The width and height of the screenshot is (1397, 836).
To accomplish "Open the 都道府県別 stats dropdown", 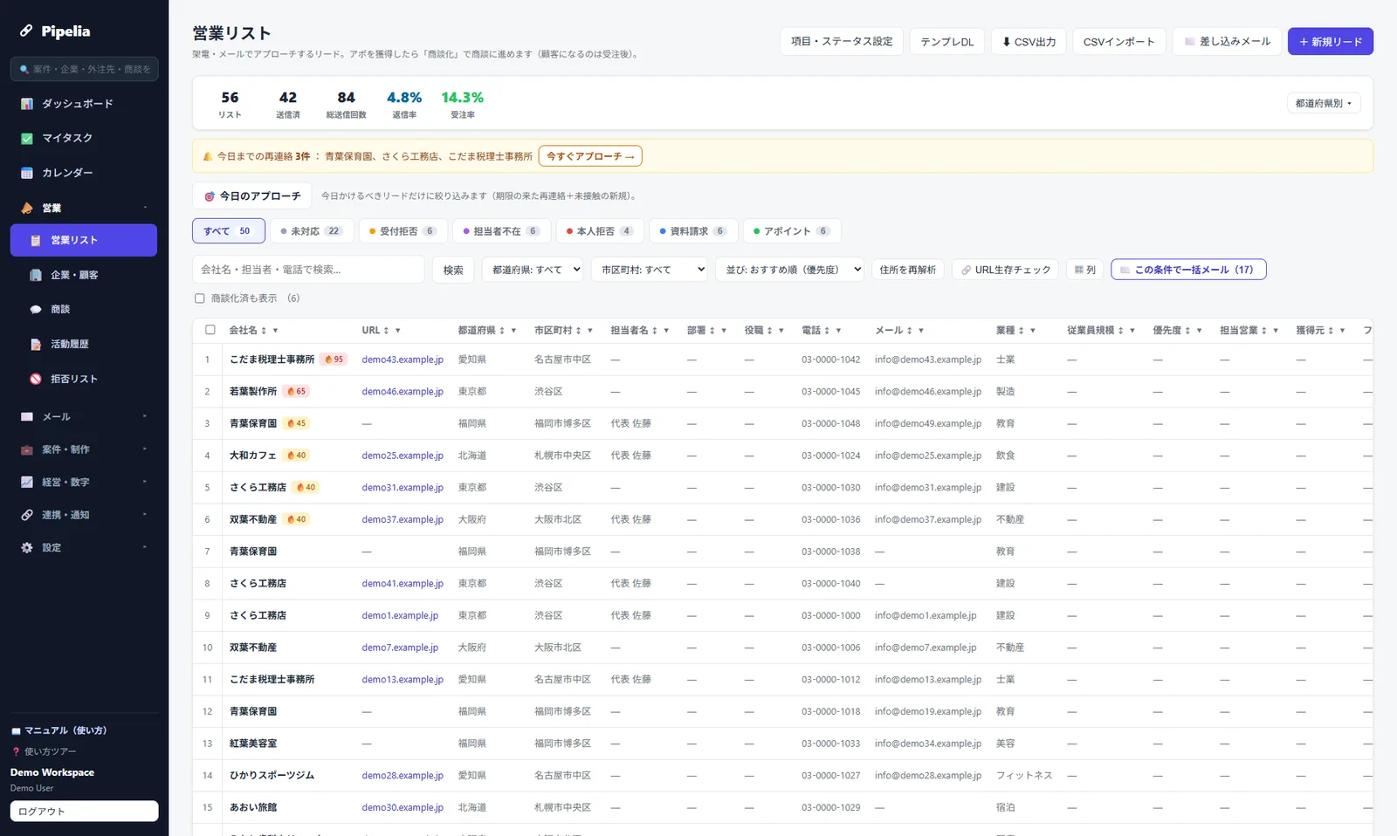I will (1324, 103).
